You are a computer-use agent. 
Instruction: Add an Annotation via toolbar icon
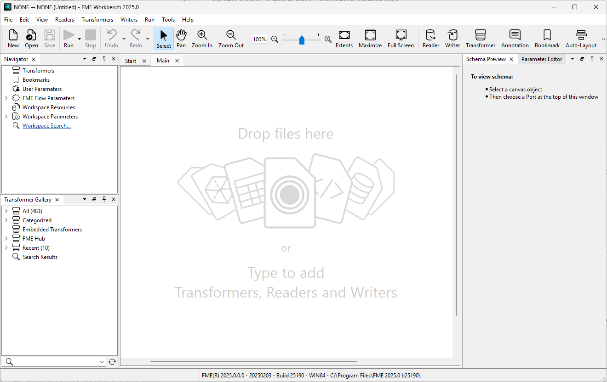tap(515, 39)
